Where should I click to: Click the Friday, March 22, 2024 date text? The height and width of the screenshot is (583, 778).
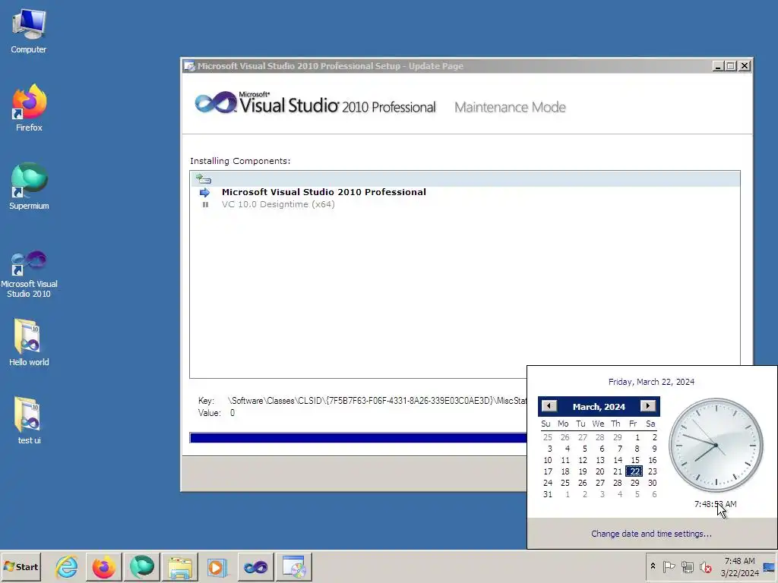tap(651, 382)
